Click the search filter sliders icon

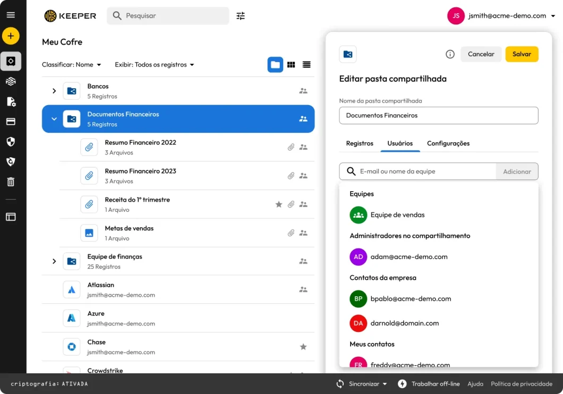[241, 16]
